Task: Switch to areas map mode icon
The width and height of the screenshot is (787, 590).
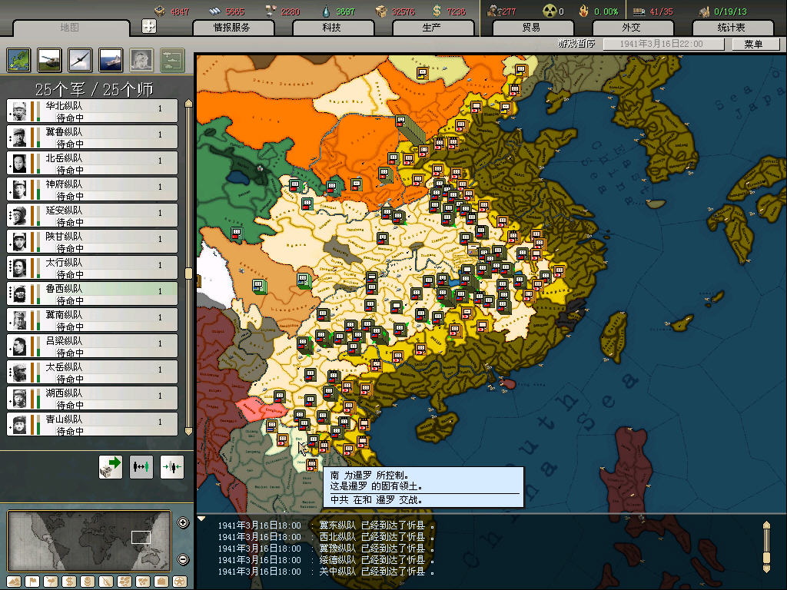Action: click(143, 582)
